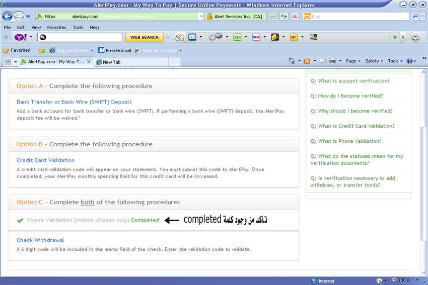Go back with the browser Back arrow
Viewport: 428px width, 285px height.
point(8,17)
